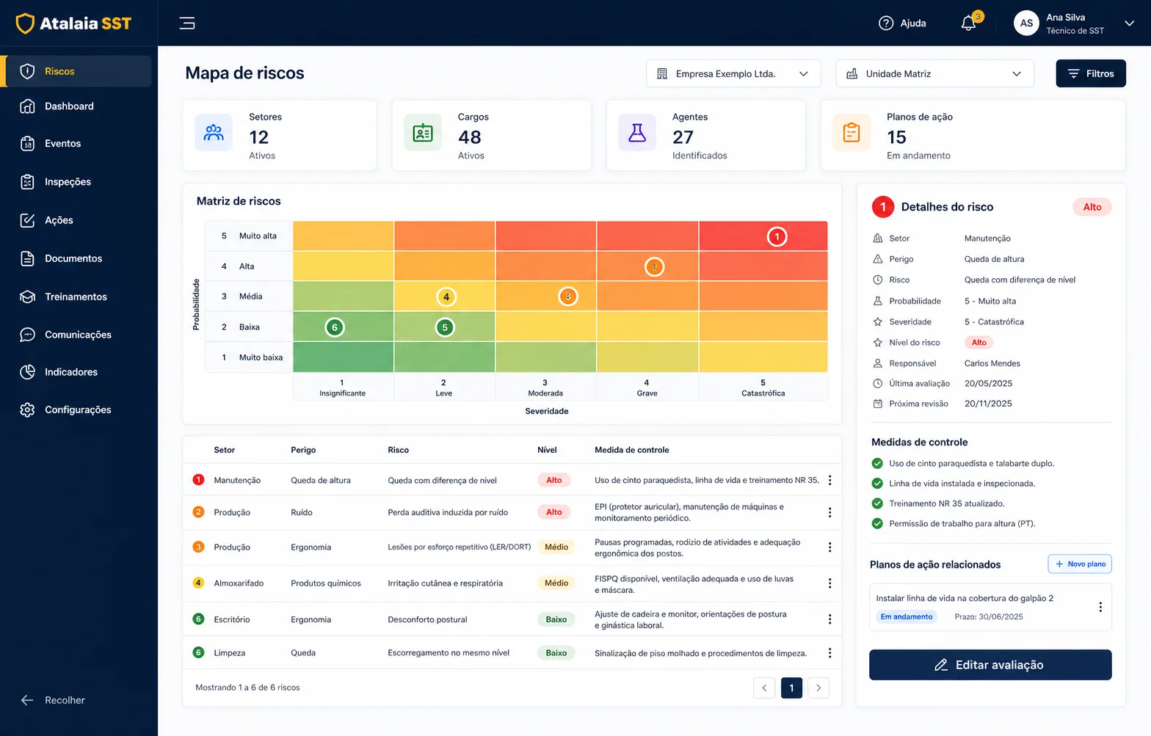Click the AS user avatar

pyautogui.click(x=1026, y=23)
